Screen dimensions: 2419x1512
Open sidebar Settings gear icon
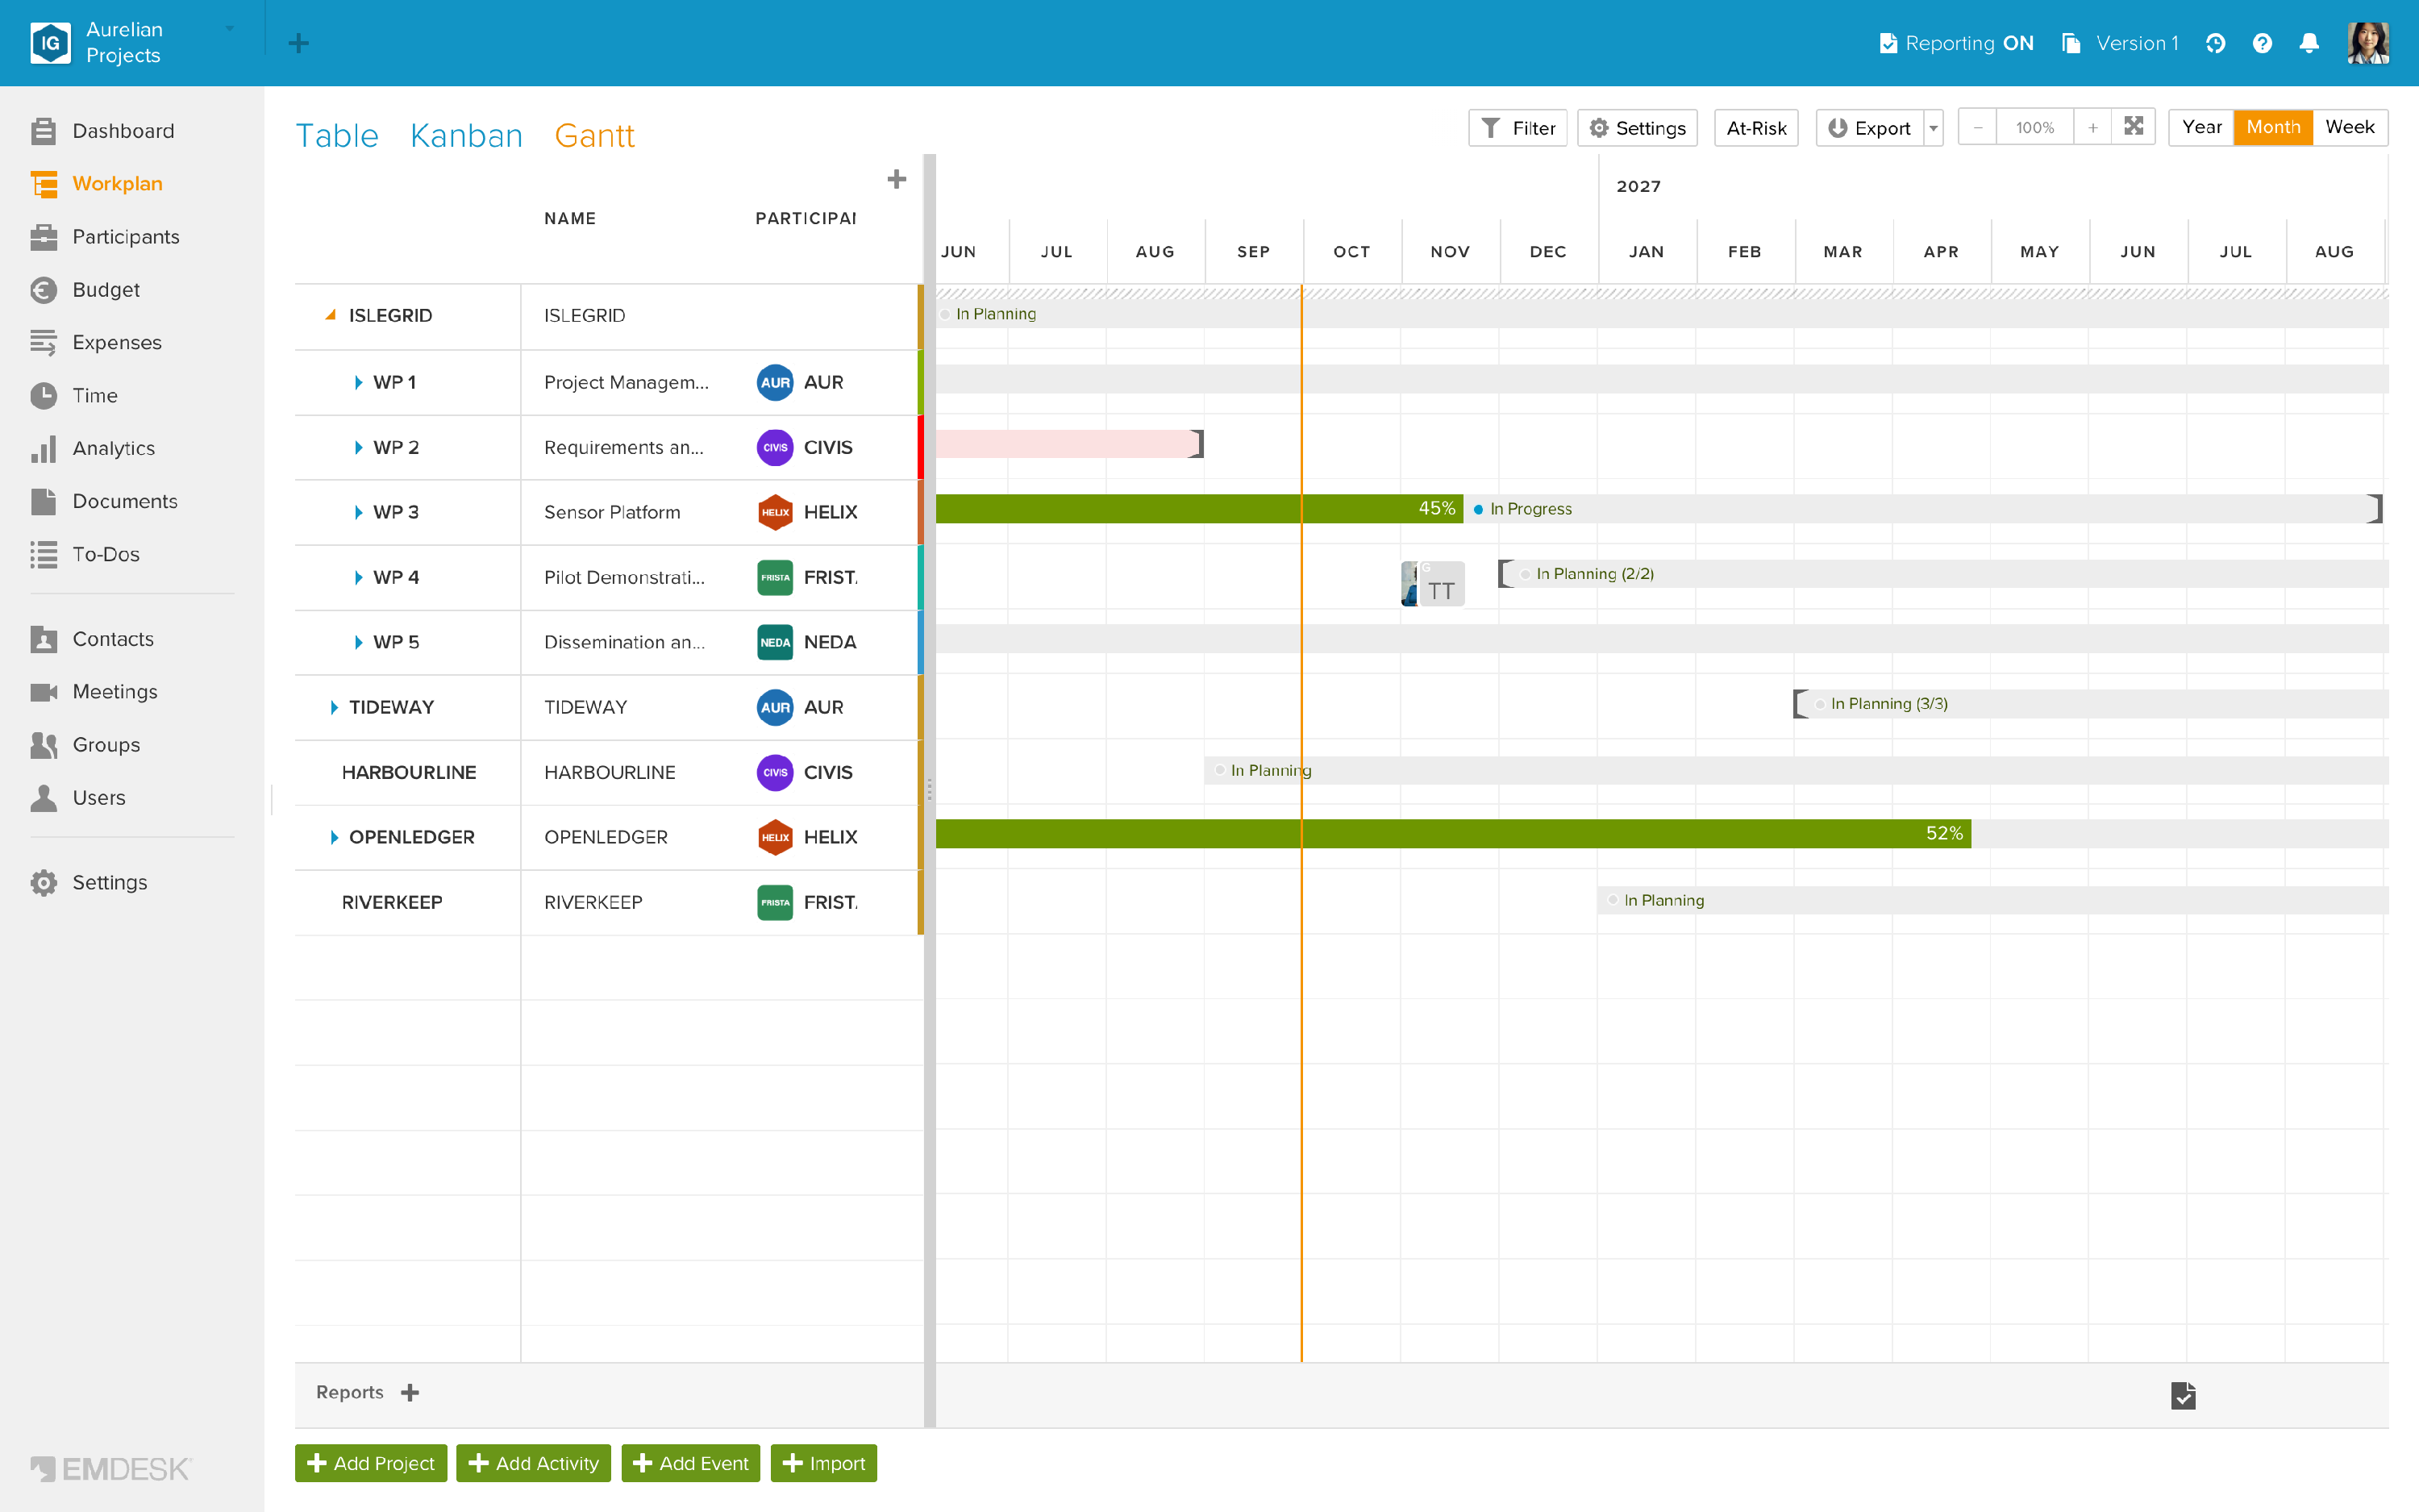click(x=43, y=883)
